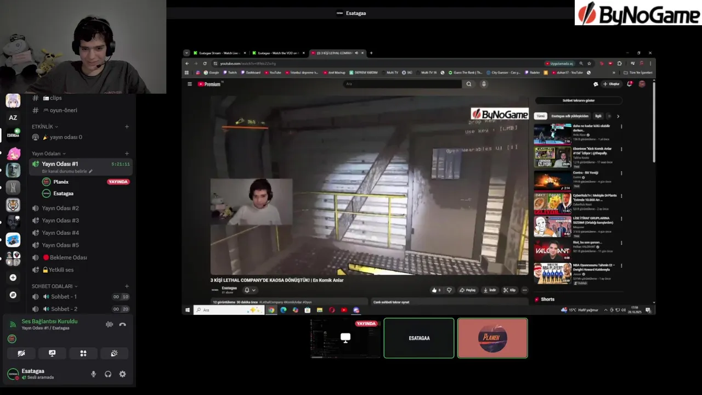Screen dimensions: 702x395
Task: Mute microphone next to Esatagaa
Action: (x=93, y=374)
